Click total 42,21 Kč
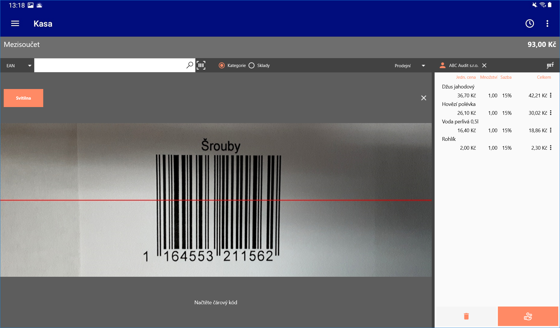The width and height of the screenshot is (560, 328). [538, 95]
